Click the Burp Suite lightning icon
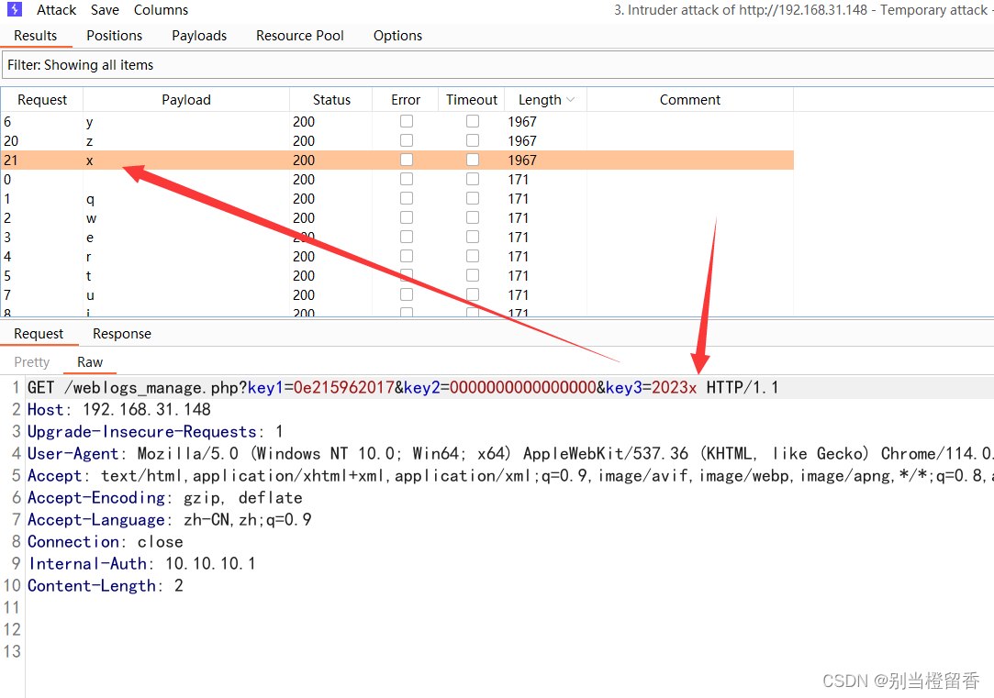 tap(14, 9)
